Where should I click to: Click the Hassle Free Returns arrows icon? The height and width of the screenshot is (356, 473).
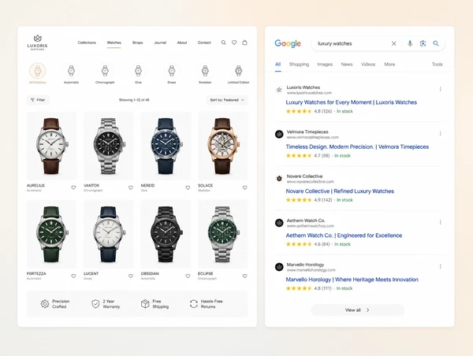tap(194, 304)
